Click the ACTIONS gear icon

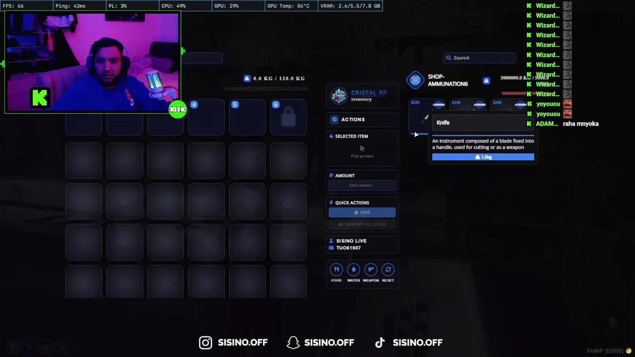click(x=334, y=119)
